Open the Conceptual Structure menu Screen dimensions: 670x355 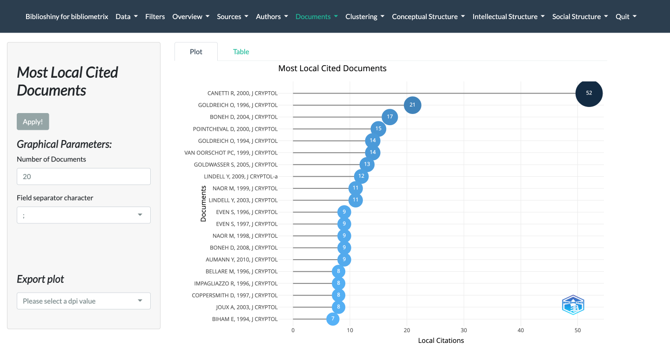429,16
